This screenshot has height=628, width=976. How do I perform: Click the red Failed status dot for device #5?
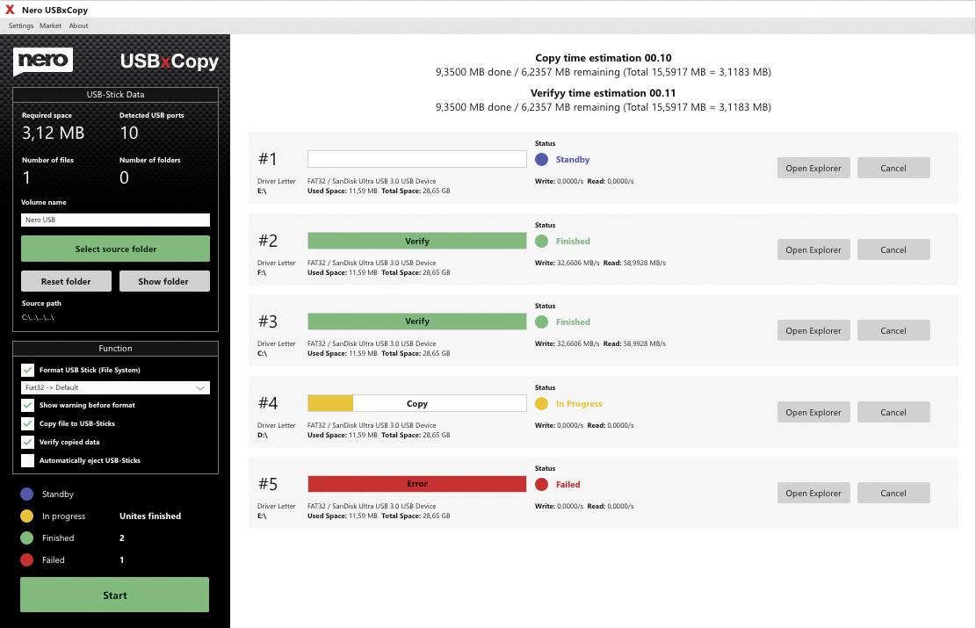point(541,485)
